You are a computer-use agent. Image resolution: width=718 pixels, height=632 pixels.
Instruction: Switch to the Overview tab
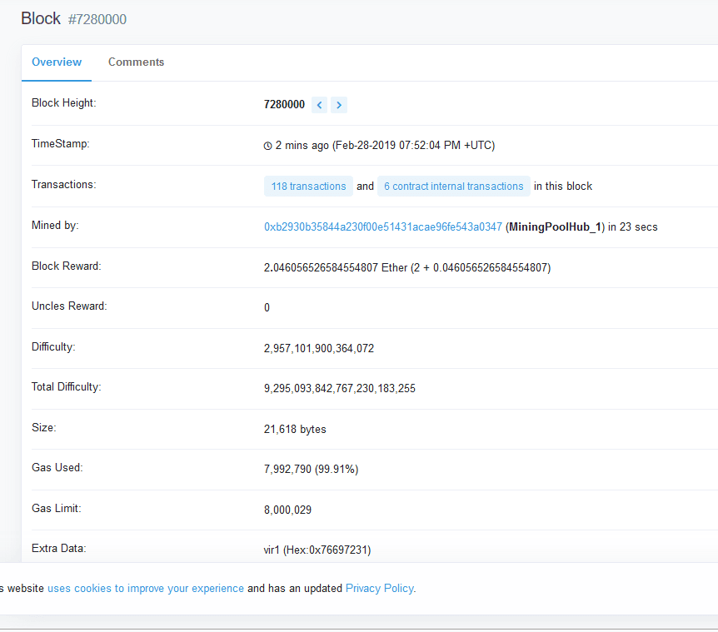(57, 62)
